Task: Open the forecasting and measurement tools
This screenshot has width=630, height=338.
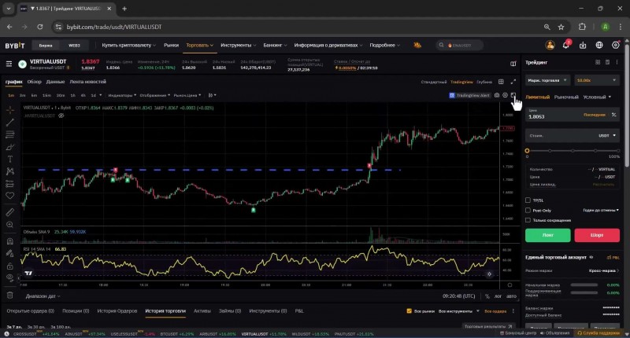Action: 10,184
